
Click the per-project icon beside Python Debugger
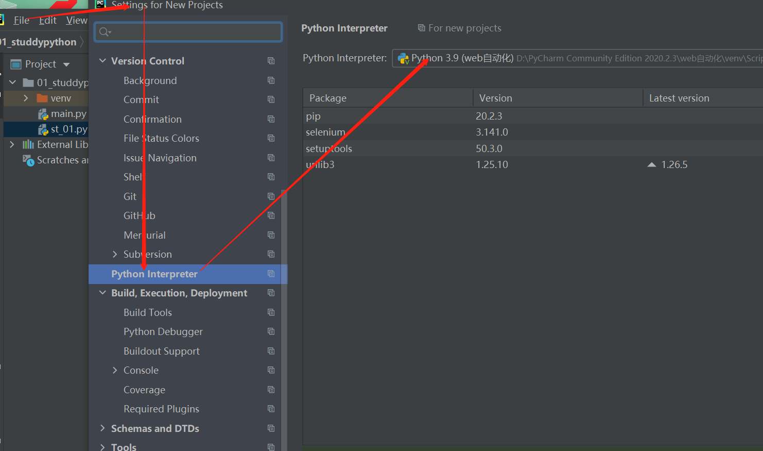[271, 331]
